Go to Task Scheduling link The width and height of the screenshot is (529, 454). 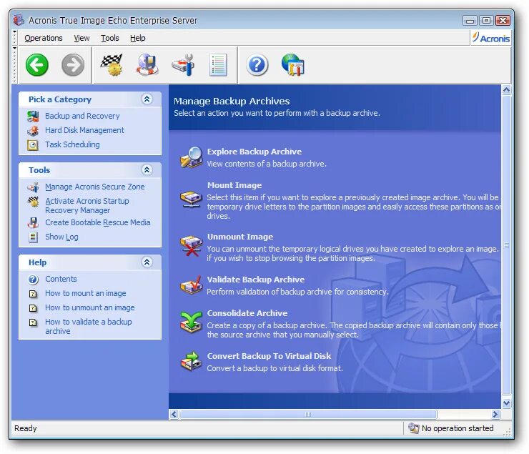[72, 144]
